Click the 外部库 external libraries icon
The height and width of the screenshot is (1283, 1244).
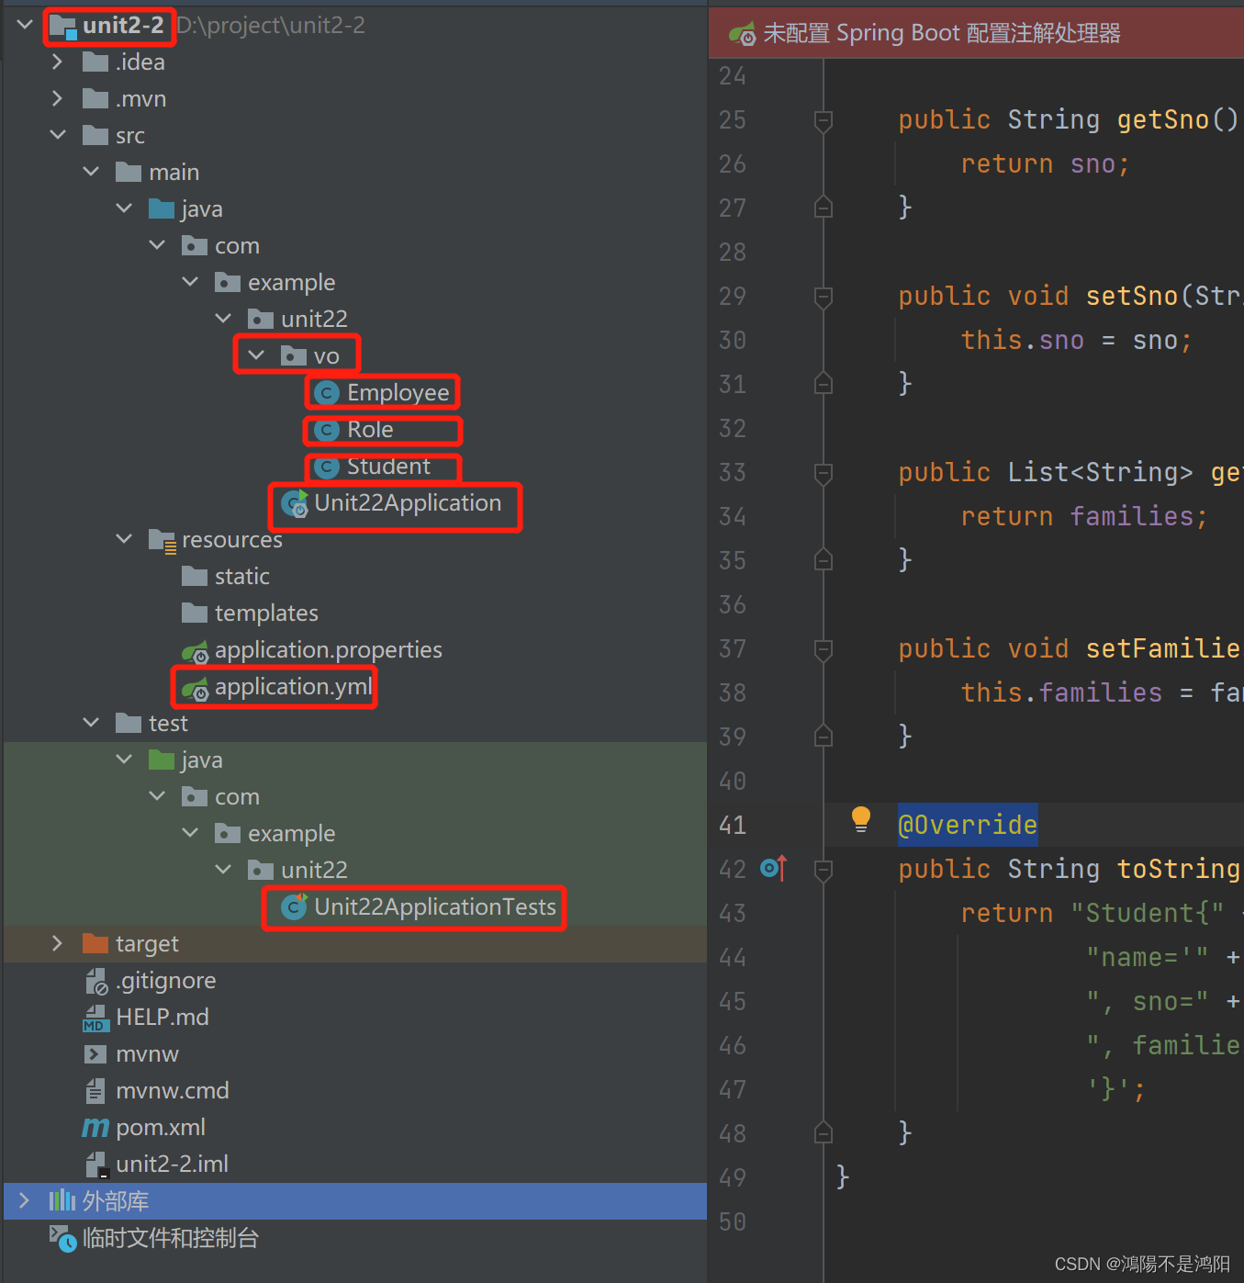[x=61, y=1200]
